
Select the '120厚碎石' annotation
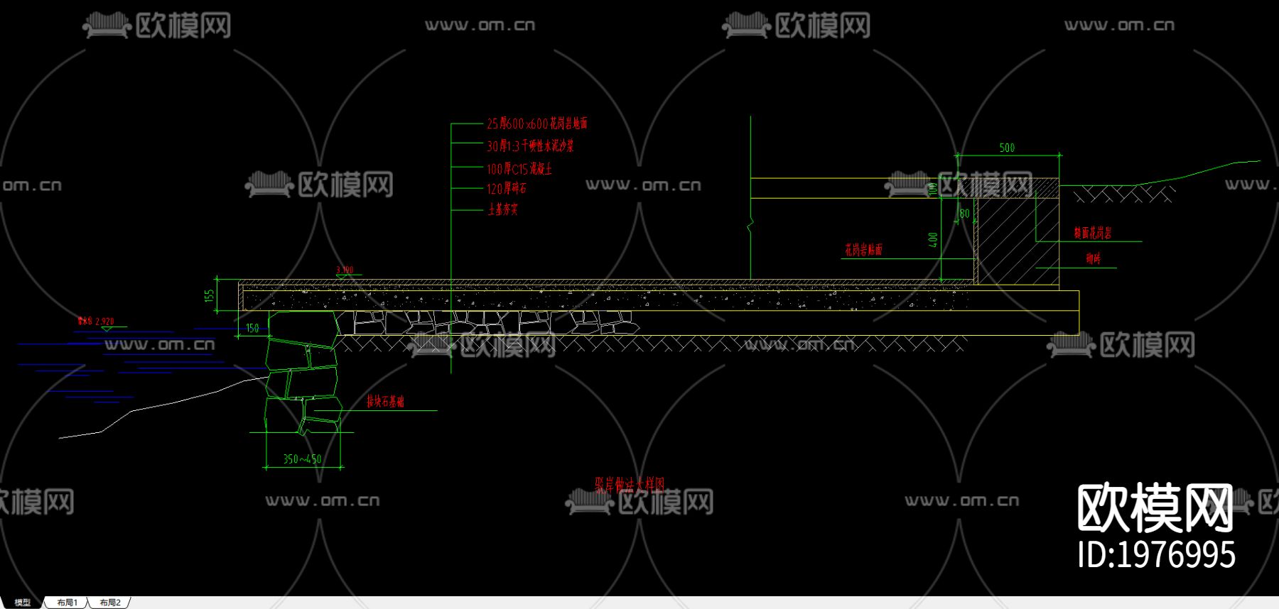pyautogui.click(x=507, y=189)
